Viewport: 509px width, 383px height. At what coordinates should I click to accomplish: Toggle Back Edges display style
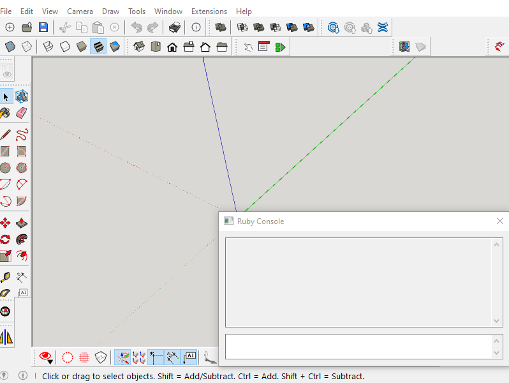point(27,47)
